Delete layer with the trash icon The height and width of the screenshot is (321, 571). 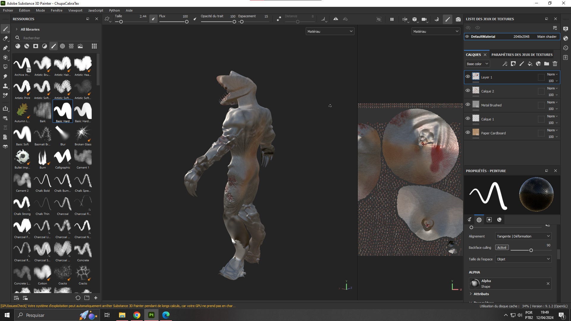[x=555, y=64]
